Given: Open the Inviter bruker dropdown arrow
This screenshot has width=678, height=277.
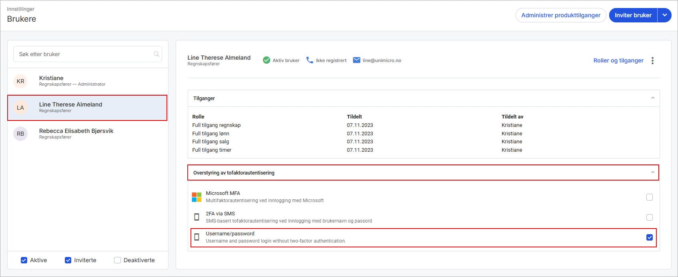Looking at the screenshot, I should click(664, 15).
